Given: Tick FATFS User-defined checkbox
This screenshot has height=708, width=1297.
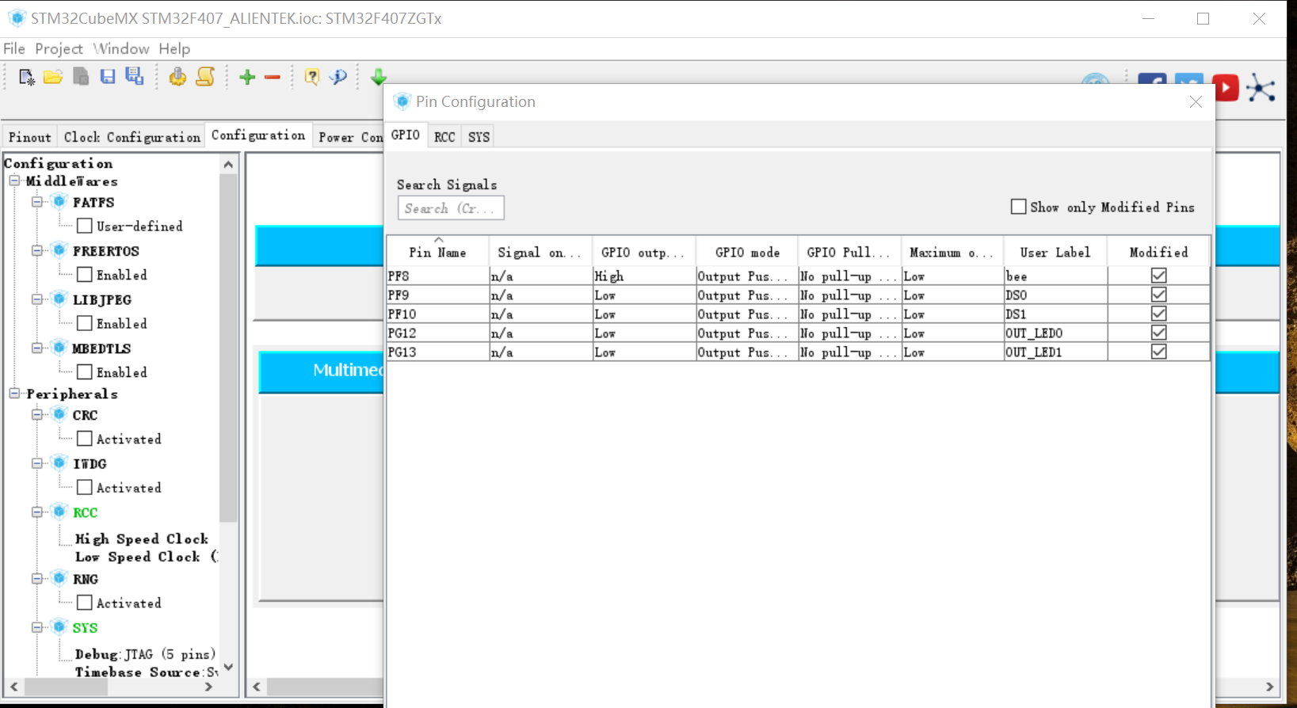Looking at the screenshot, I should click(85, 226).
